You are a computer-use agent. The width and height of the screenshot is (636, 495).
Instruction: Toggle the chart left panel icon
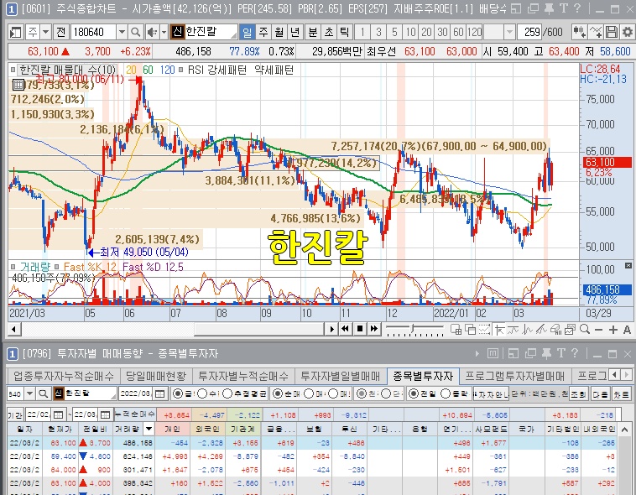point(16,32)
